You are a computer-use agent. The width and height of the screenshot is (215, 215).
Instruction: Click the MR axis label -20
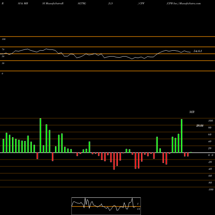point(210,162)
